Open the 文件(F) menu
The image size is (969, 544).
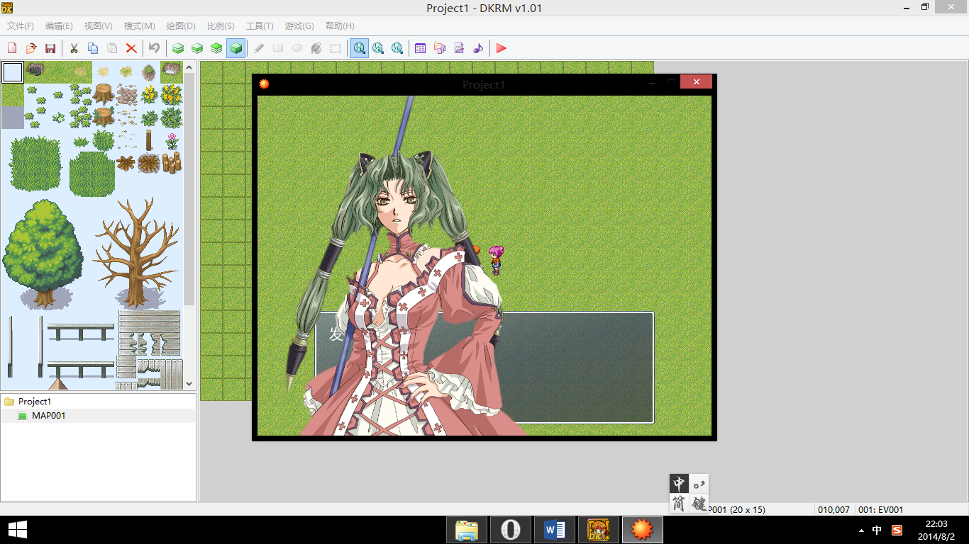(21, 26)
